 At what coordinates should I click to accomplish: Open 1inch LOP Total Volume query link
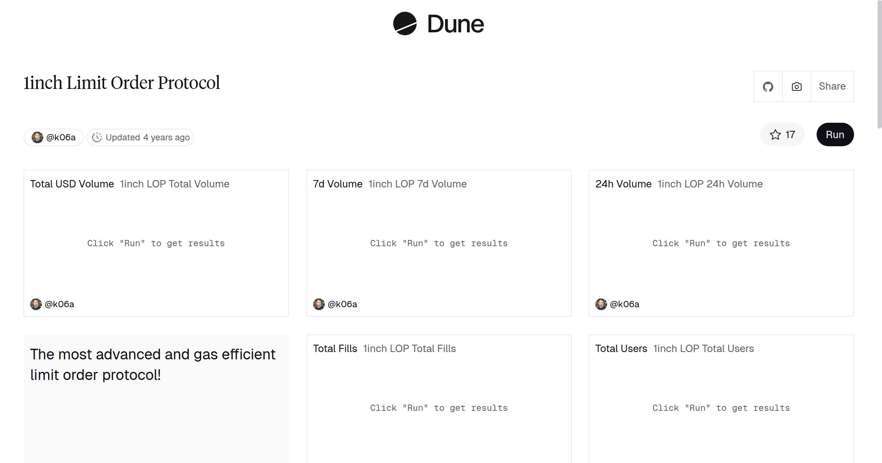(x=175, y=184)
